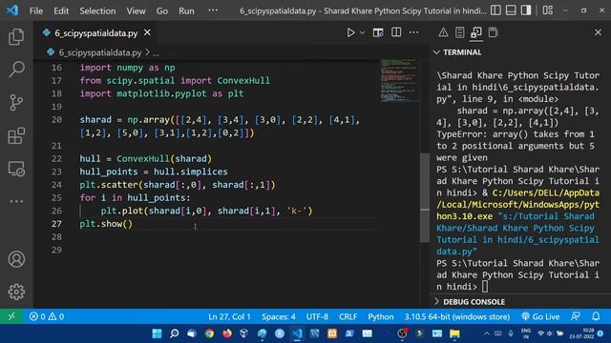Open Customize Layout icon in title bar
The height and width of the screenshot is (343, 611).
point(547,10)
